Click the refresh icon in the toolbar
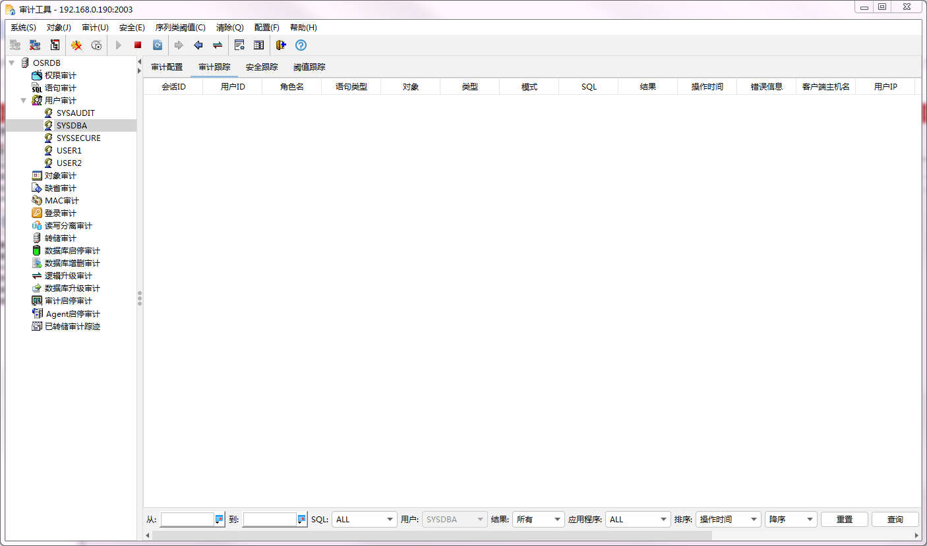This screenshot has height=546, width=927. tap(157, 45)
